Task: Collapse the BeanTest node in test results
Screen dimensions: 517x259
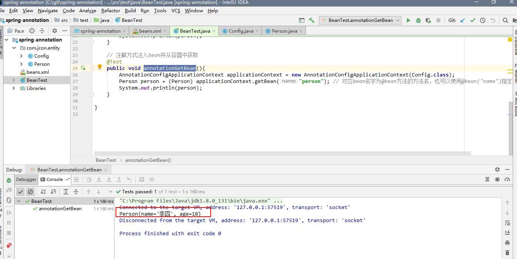Action: 19,201
